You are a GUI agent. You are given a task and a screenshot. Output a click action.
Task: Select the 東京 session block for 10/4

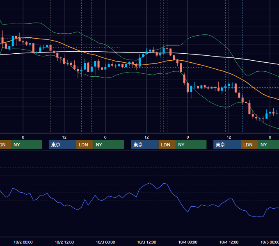tap(227, 145)
